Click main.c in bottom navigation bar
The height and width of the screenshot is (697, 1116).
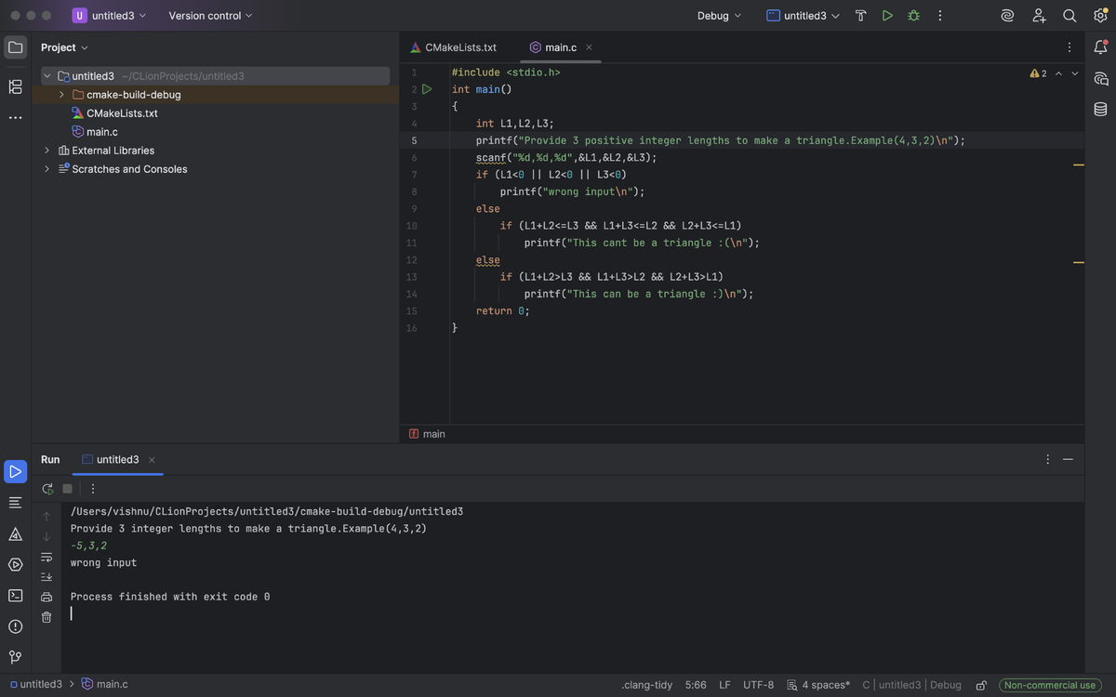[105, 684]
